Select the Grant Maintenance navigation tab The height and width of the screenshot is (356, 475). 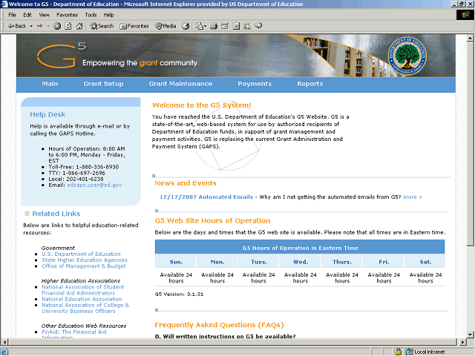180,84
